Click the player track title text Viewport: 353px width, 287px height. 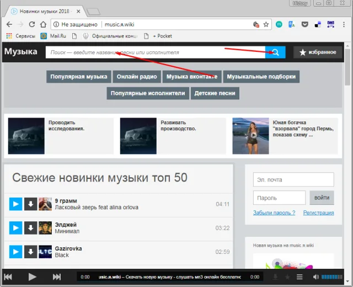(170, 277)
